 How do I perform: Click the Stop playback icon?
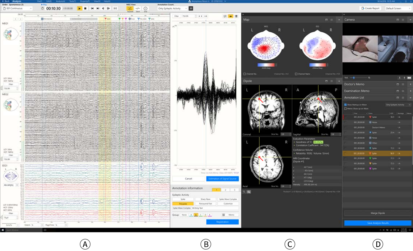pos(85,8)
